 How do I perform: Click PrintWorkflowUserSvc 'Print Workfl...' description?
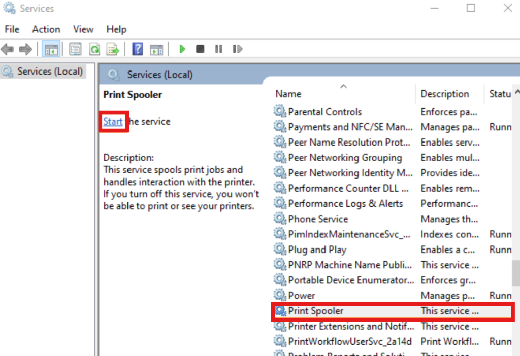pos(450,341)
